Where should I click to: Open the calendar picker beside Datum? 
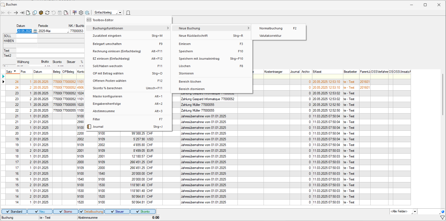pyautogui.click(x=35, y=31)
